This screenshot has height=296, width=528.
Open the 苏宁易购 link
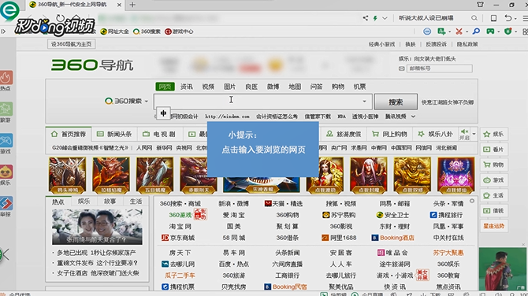[339, 215]
